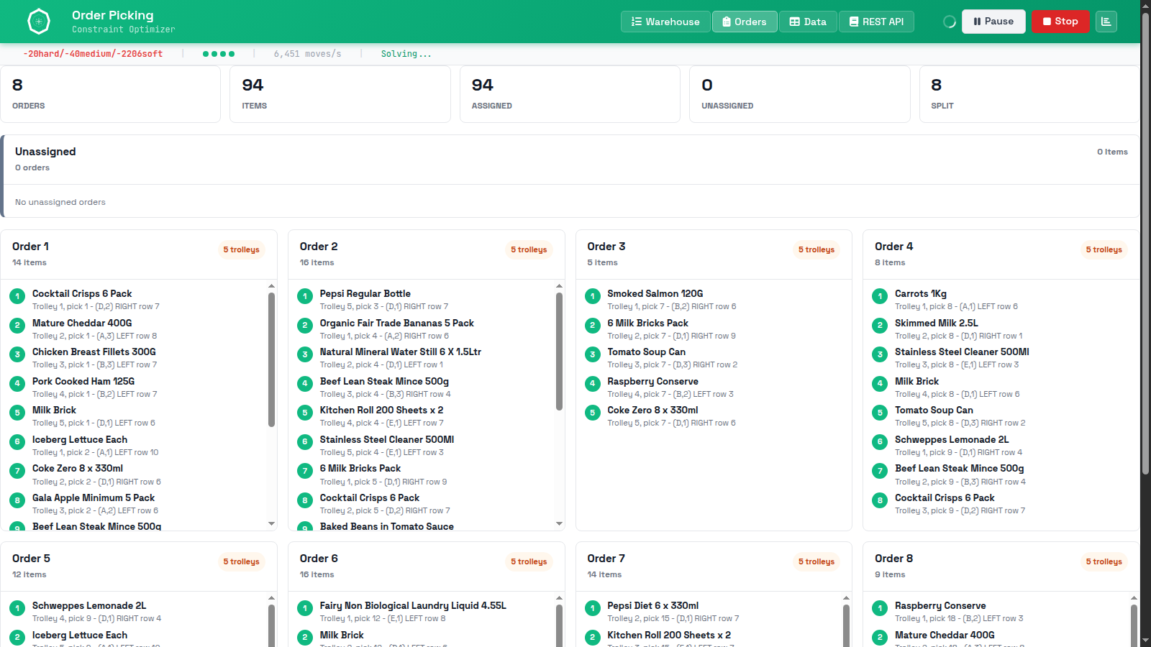The image size is (1151, 647).
Task: Click step 1 badge beside Raspberry Conserve in Order 8
Action: pos(880,608)
